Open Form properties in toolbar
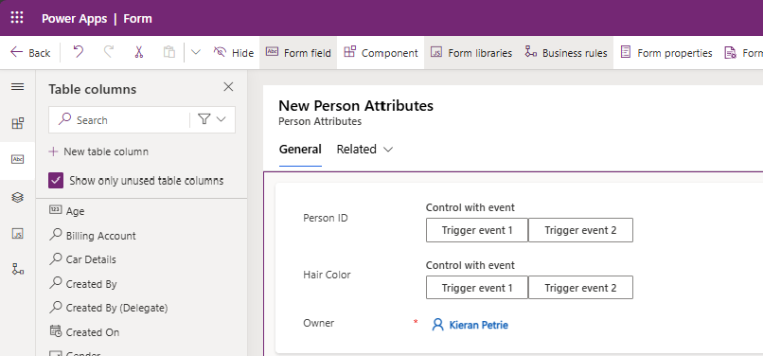763x356 pixels. click(666, 53)
